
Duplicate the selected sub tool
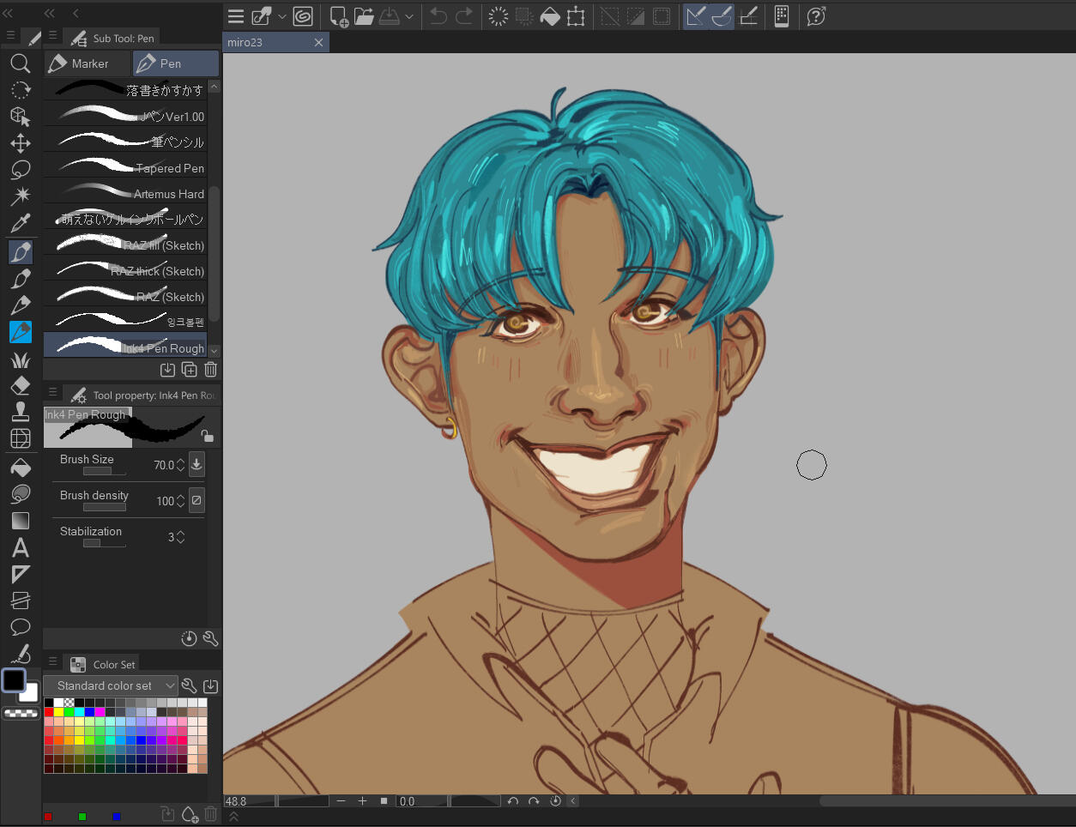click(190, 370)
